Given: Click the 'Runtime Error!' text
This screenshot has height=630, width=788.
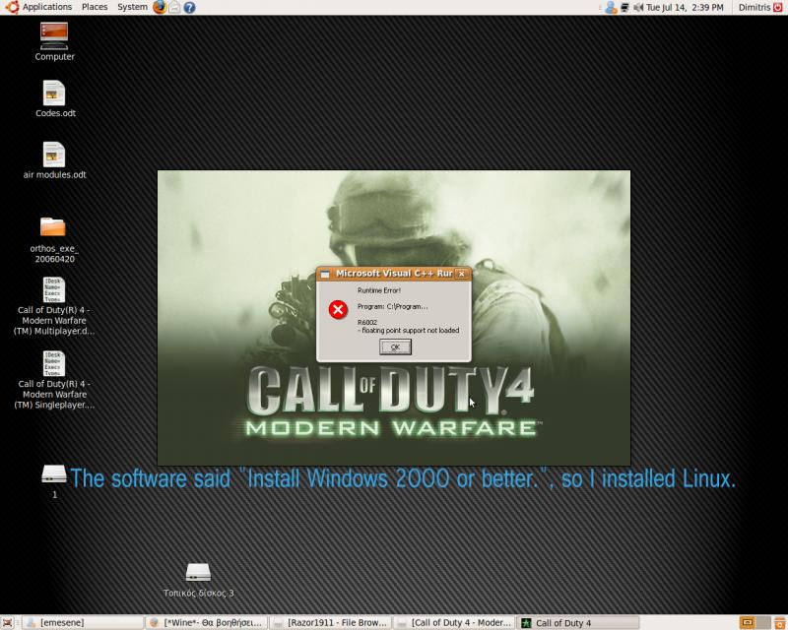Looking at the screenshot, I should tap(379, 290).
